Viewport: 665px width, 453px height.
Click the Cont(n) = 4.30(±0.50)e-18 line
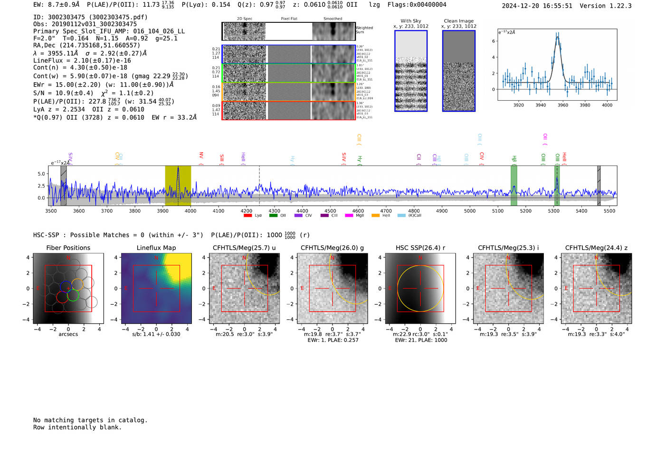(x=80, y=67)
